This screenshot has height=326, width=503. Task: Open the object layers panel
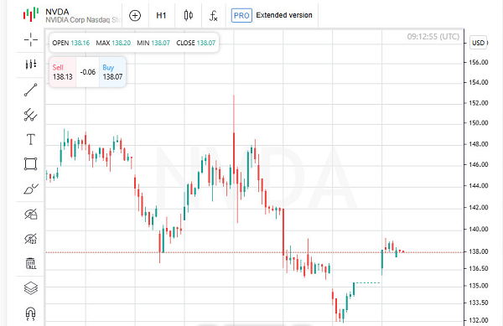[31, 287]
